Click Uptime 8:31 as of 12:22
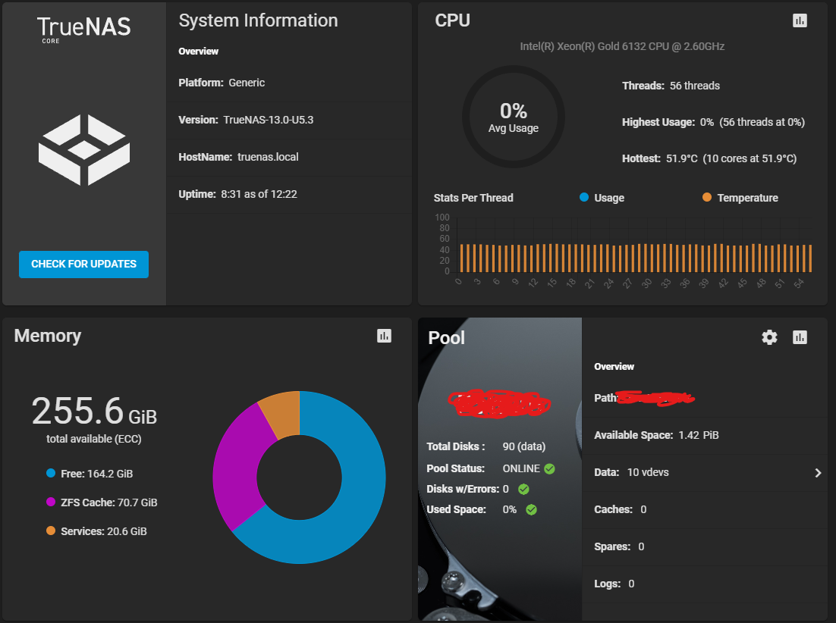836x623 pixels. tap(237, 194)
